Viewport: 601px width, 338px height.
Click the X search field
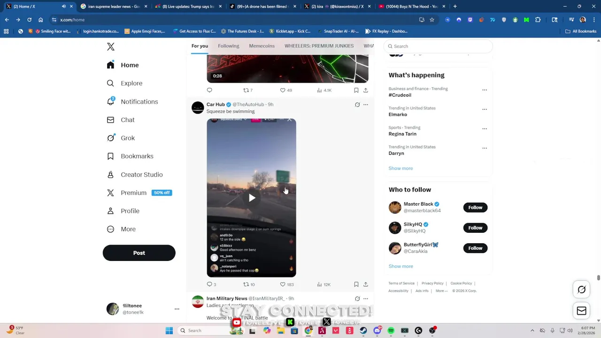[x=438, y=46]
